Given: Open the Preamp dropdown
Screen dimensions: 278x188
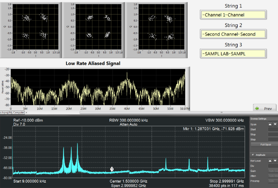Looking at the screenshot, I should (273, 181).
